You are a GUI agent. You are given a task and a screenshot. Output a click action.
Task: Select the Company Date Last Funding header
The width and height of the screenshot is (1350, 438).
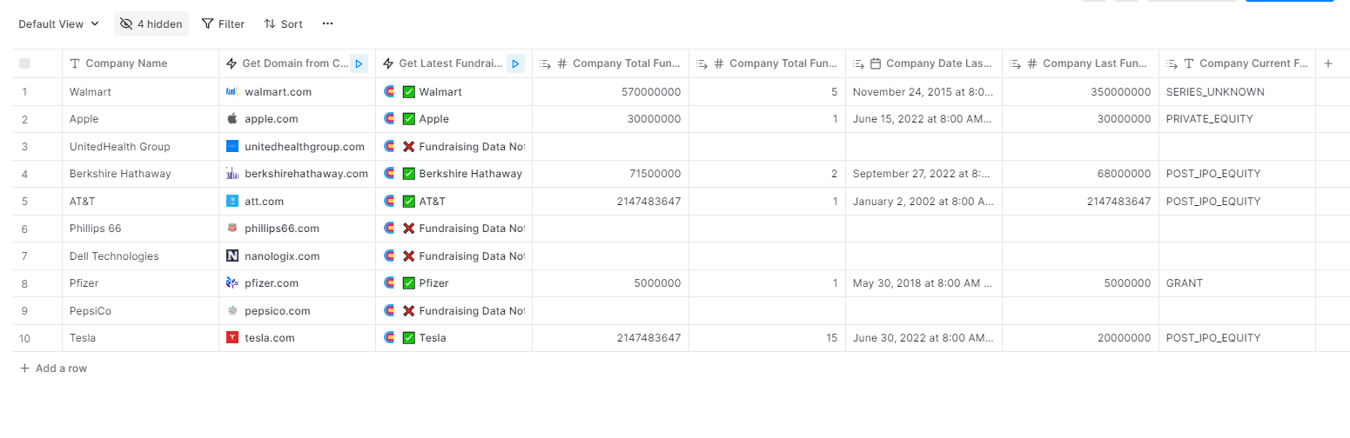click(924, 63)
